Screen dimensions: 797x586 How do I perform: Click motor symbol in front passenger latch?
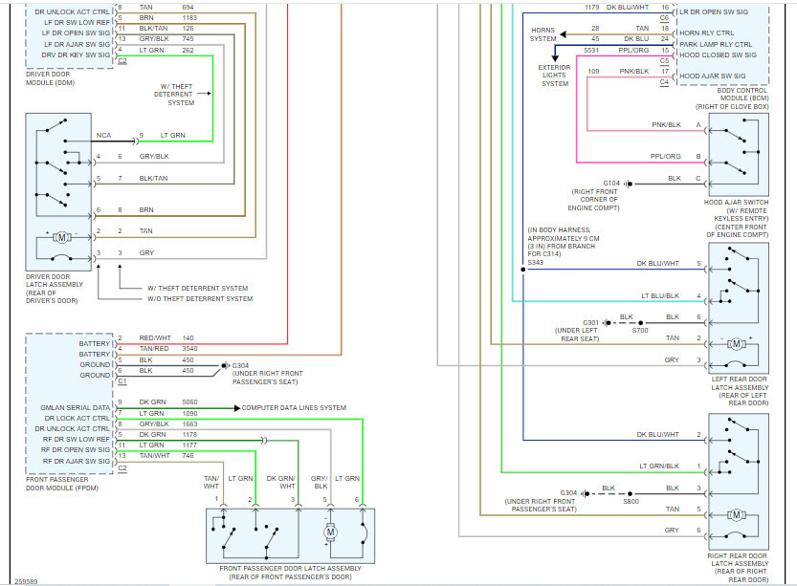click(330, 532)
